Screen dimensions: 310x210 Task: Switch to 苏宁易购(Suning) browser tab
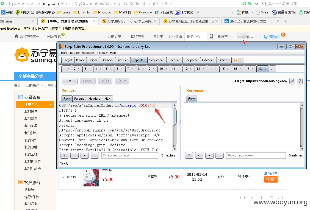click(129, 21)
